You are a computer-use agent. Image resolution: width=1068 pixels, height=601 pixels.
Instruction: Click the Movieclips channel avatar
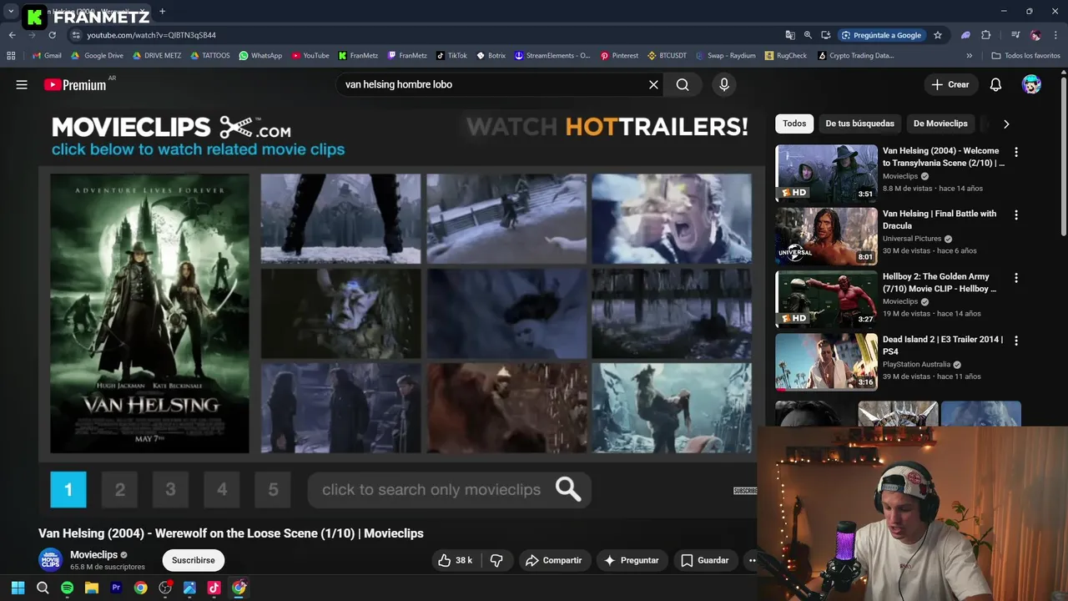pyautogui.click(x=51, y=560)
